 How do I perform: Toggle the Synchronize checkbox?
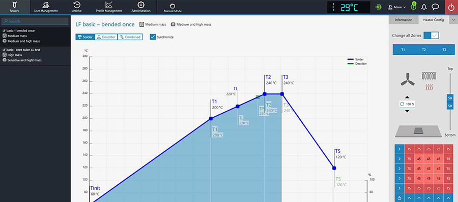tap(153, 37)
